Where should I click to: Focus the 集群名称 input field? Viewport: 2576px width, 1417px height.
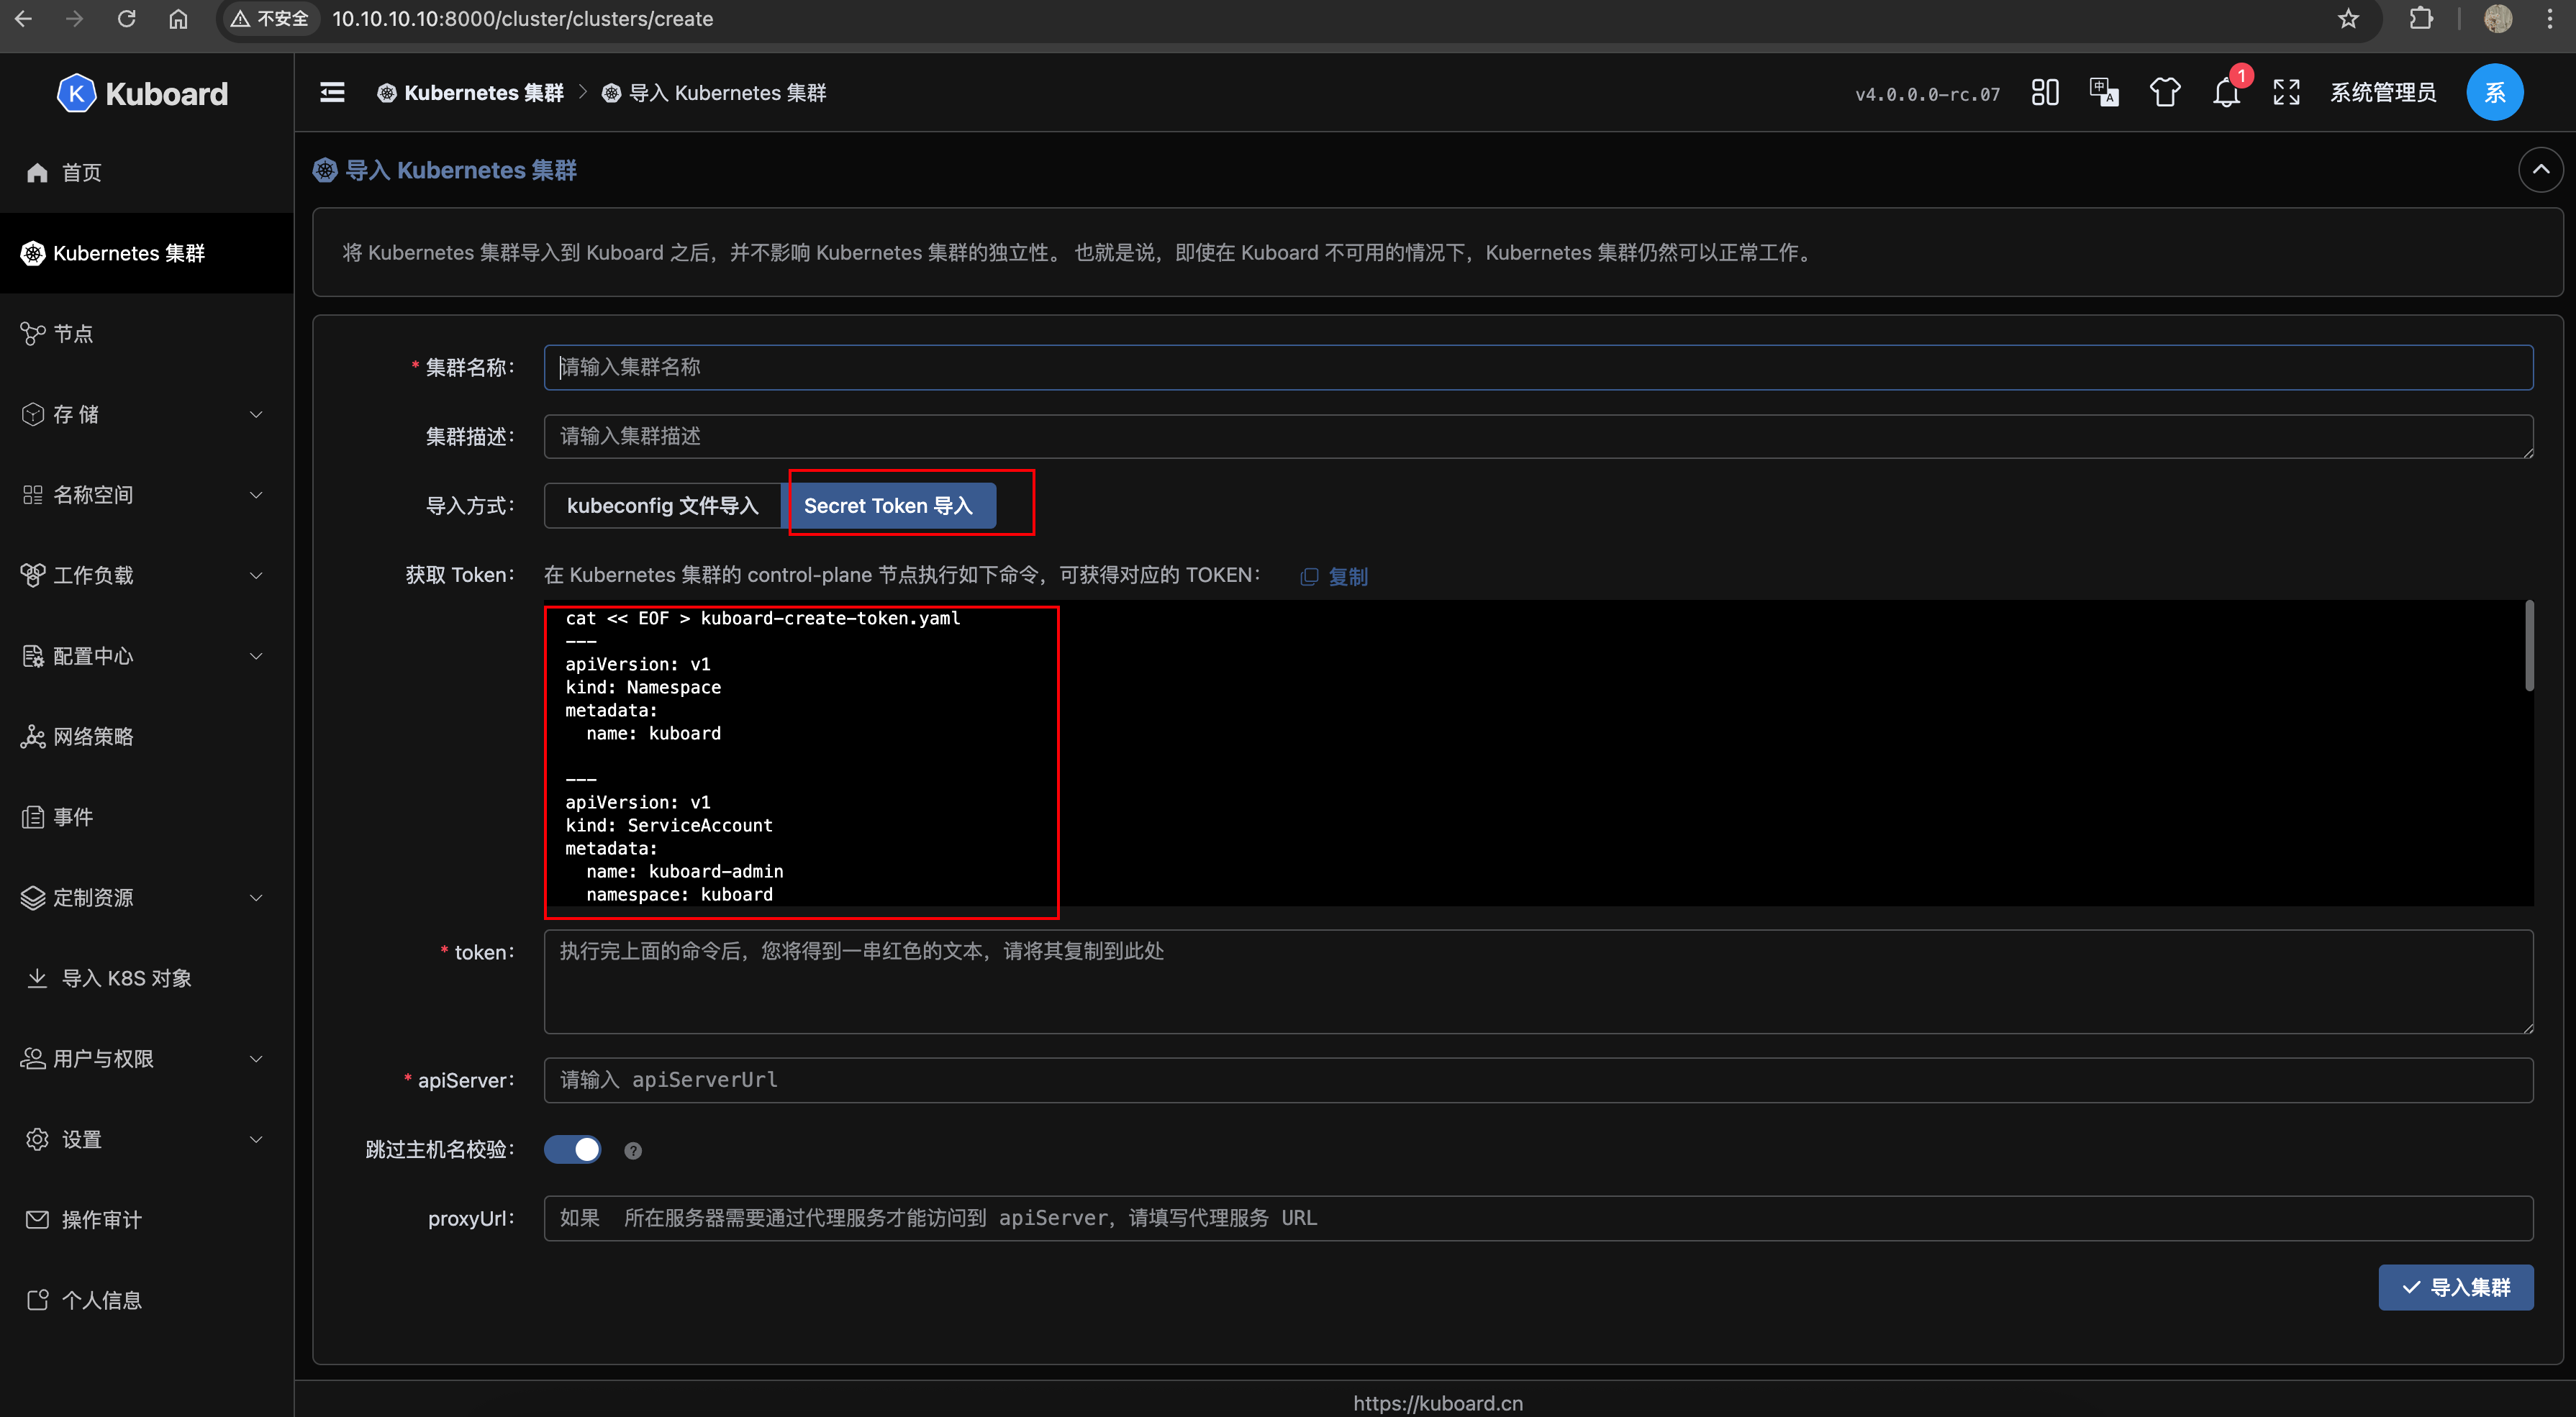coord(1538,367)
